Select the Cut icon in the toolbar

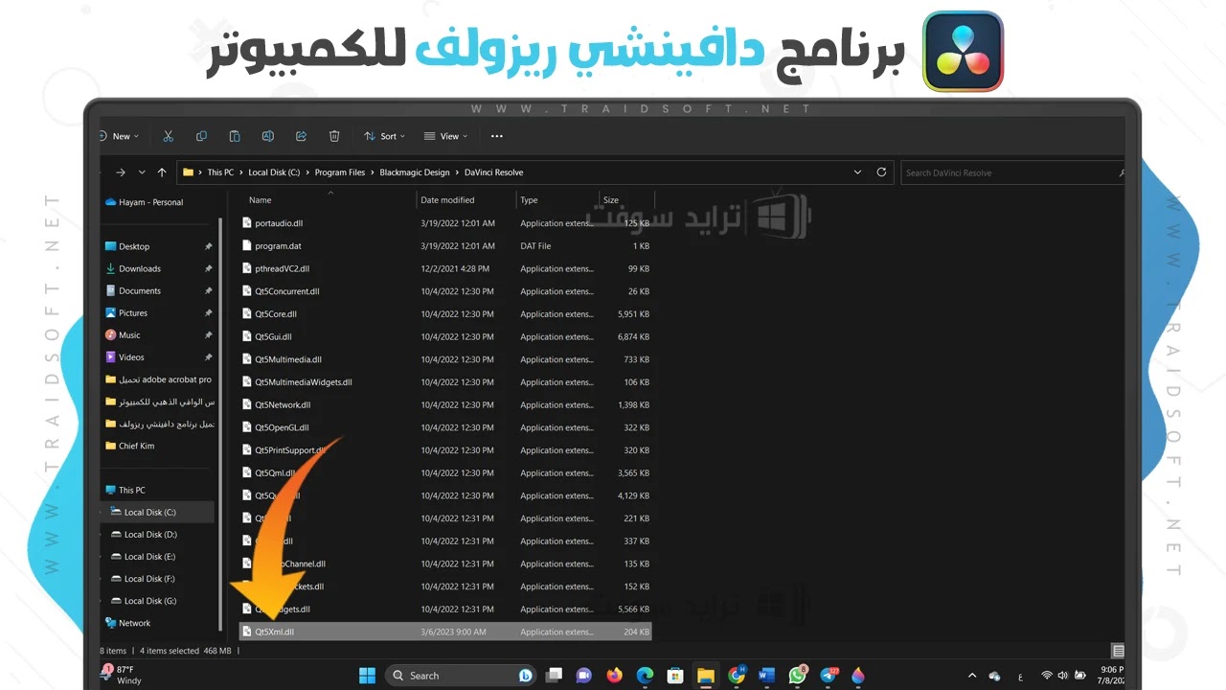click(169, 136)
